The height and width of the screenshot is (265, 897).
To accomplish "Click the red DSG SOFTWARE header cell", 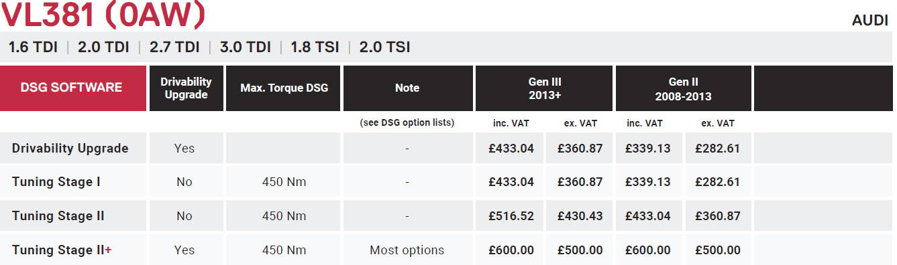I will [73, 88].
